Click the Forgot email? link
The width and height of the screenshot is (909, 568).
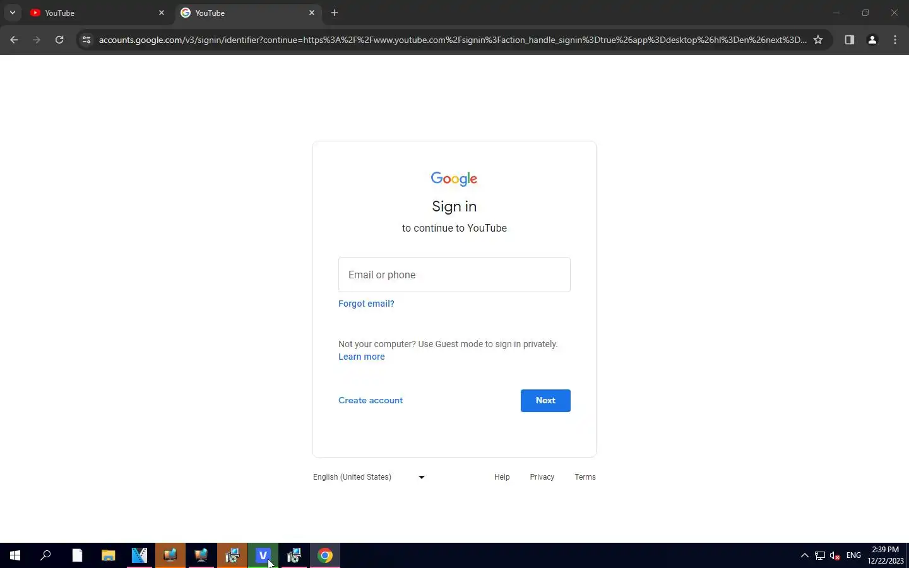[x=366, y=304]
